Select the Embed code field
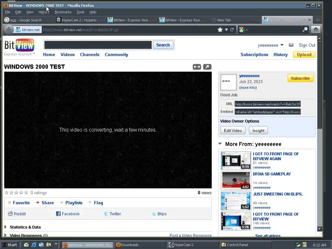 (x=267, y=112)
